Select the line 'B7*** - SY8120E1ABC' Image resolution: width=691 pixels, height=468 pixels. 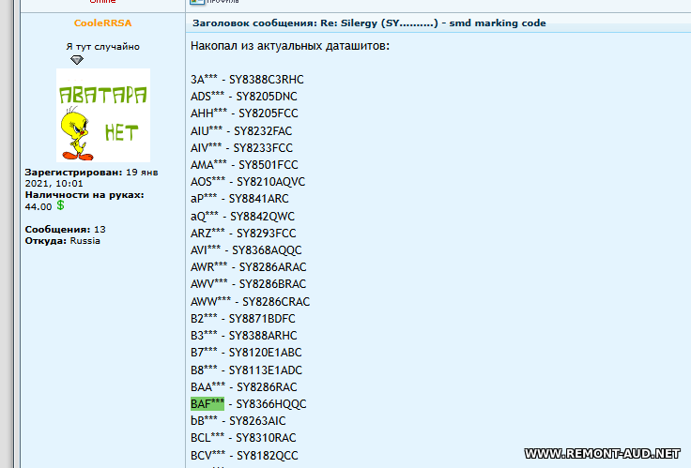click(x=246, y=353)
